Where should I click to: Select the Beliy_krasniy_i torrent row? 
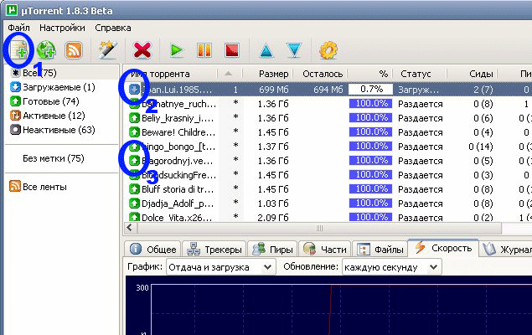point(328,118)
